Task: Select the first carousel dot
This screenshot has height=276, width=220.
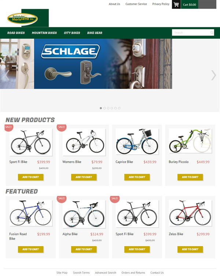Action: pos(101,108)
